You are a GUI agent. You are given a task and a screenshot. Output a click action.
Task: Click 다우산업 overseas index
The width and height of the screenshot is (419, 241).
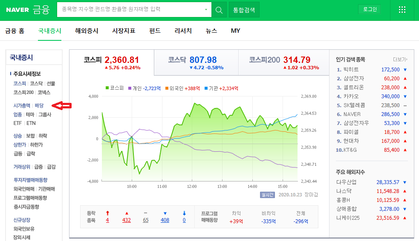tap(346, 182)
